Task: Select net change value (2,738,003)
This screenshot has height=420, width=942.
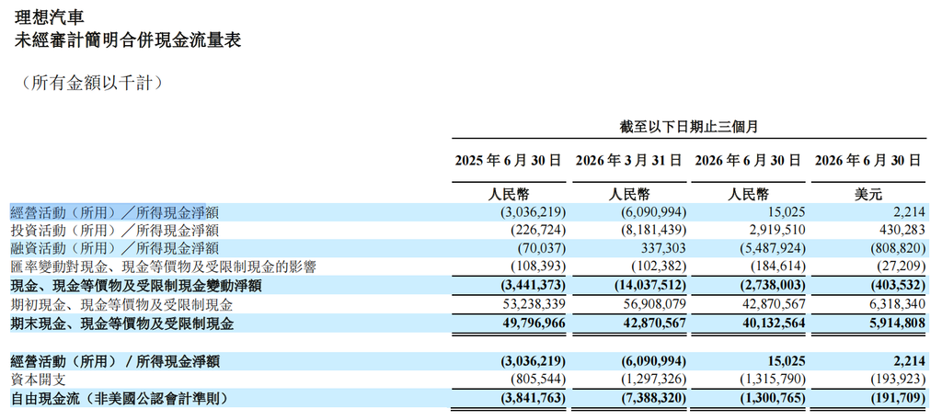Action: pyautogui.click(x=773, y=286)
